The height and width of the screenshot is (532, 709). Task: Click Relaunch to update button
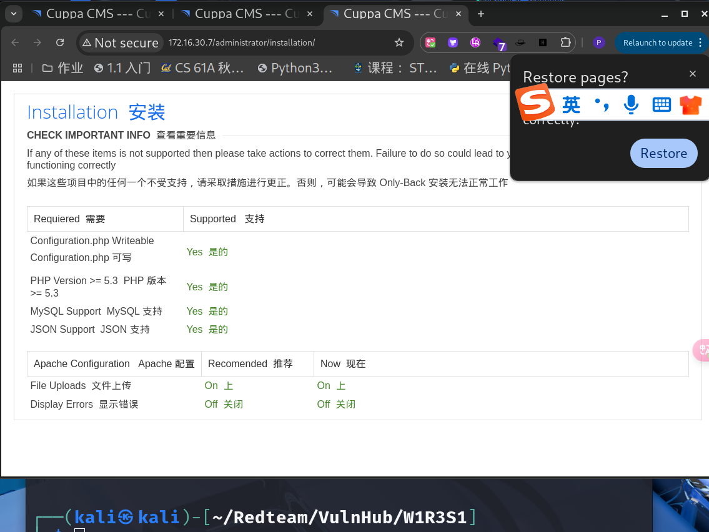[x=657, y=42]
